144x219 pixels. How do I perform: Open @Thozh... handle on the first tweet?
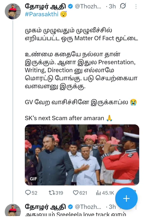point(88,6)
